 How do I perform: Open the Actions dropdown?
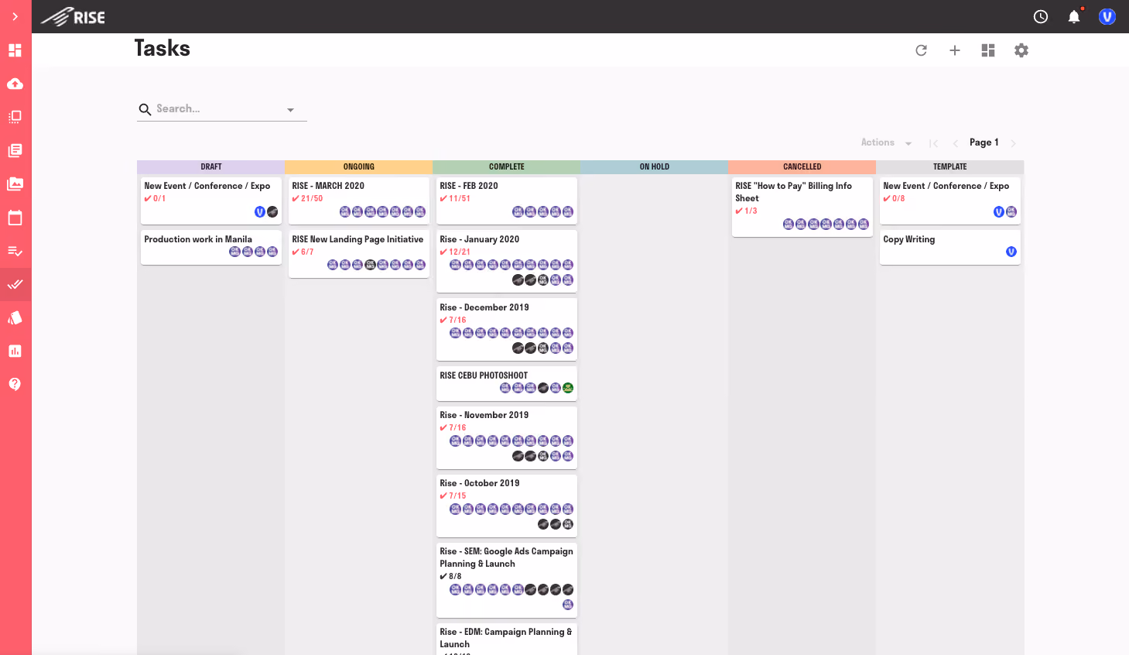886,142
